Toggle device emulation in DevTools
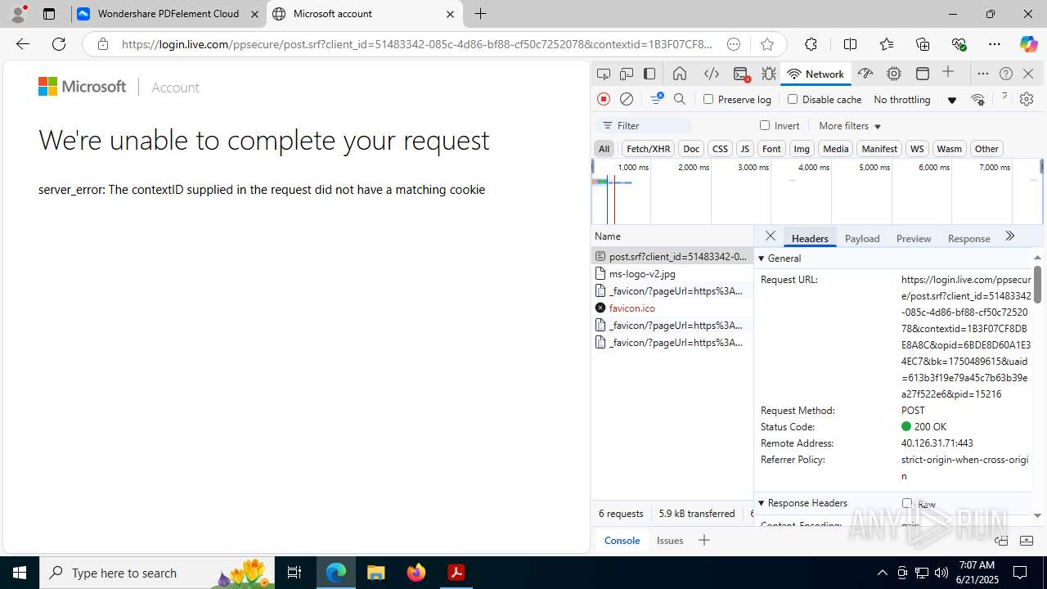 tap(627, 74)
